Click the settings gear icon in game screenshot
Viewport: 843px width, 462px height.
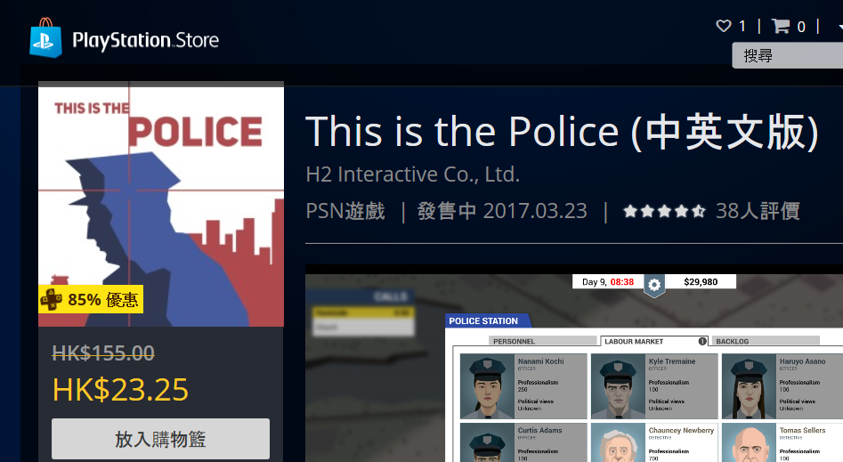[654, 285]
